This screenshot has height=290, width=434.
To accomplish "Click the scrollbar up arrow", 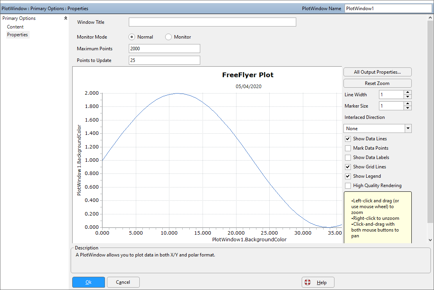I will 430,18.
